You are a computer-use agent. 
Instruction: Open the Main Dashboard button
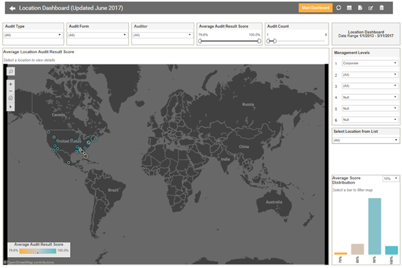coord(316,8)
